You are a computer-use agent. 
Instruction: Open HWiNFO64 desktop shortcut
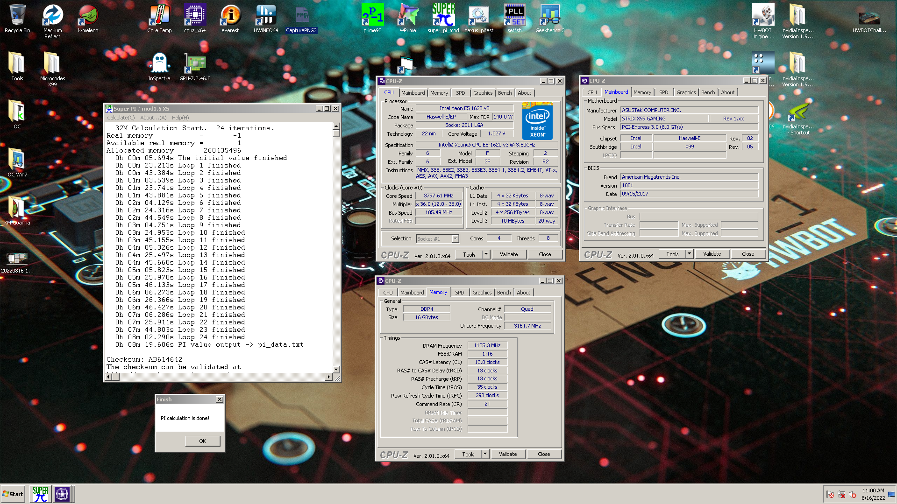tap(266, 19)
